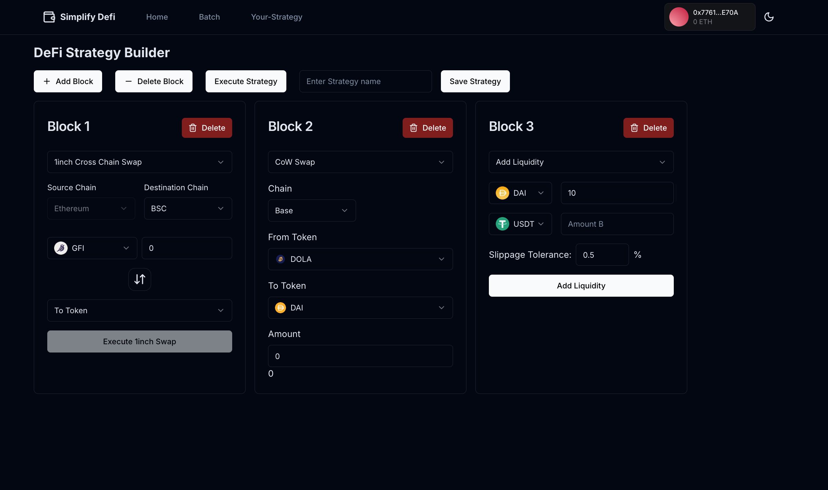Viewport: 828px width, 490px height.
Task: Click the Execute Strategy button
Action: pyautogui.click(x=246, y=81)
